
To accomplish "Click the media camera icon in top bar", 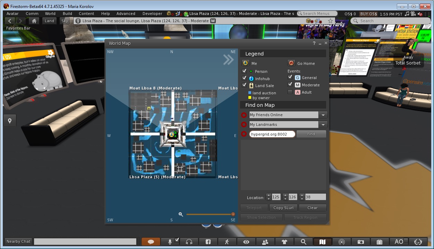I will 413,14.
